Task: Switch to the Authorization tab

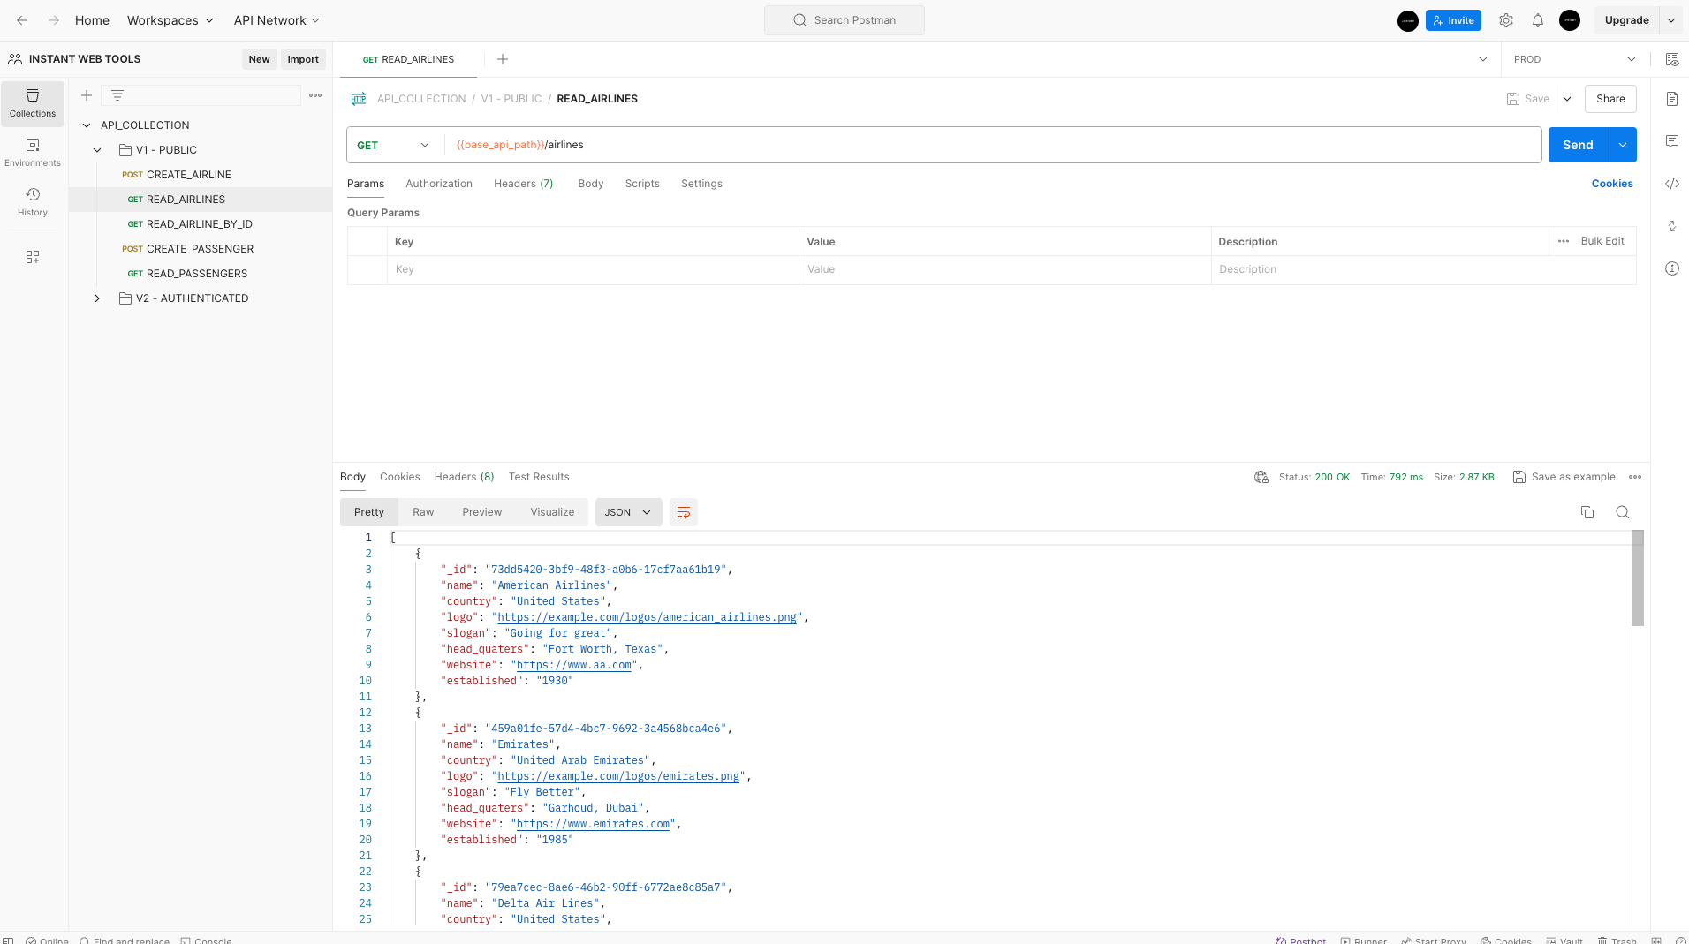Action: tap(439, 184)
